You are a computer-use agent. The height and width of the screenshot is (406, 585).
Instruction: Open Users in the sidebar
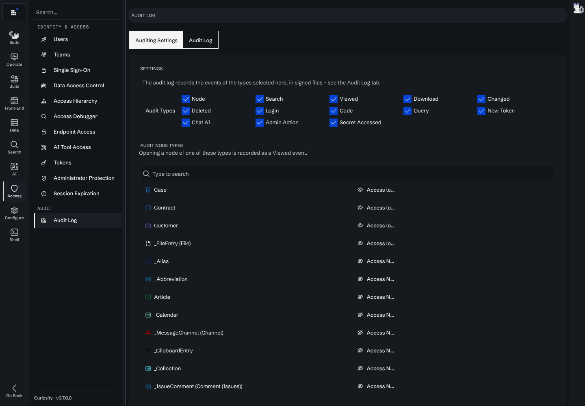point(78,39)
